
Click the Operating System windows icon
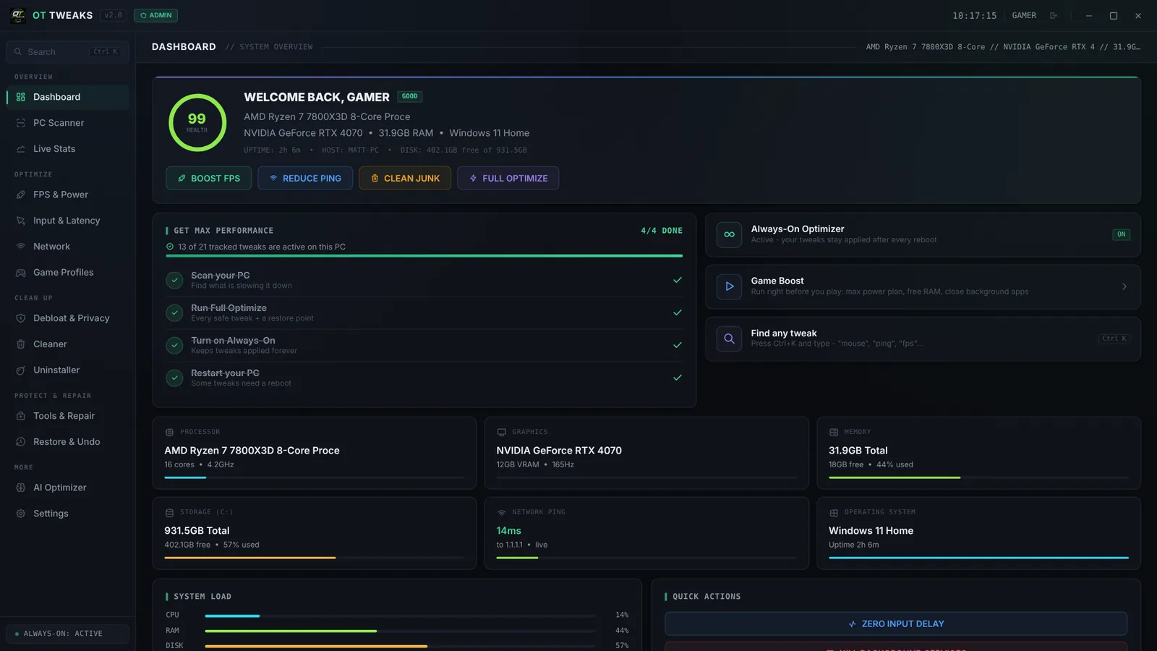[x=834, y=512]
